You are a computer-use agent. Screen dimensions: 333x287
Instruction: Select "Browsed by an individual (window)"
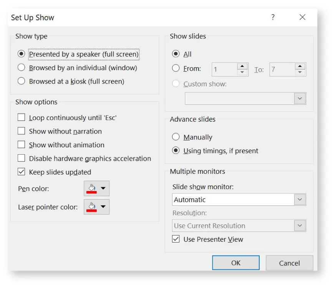coord(22,68)
